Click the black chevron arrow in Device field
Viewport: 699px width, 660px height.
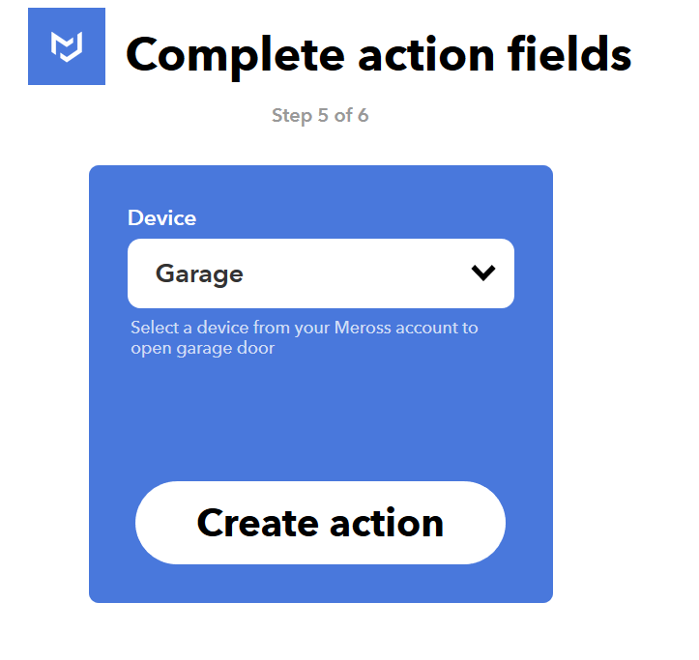coord(482,273)
